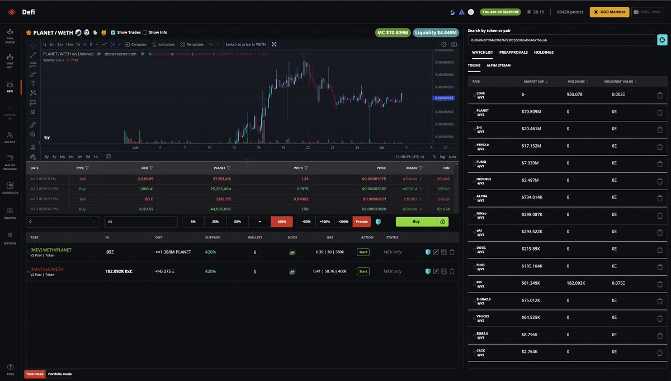Uncheck the Show Trades checkbox

pos(114,32)
